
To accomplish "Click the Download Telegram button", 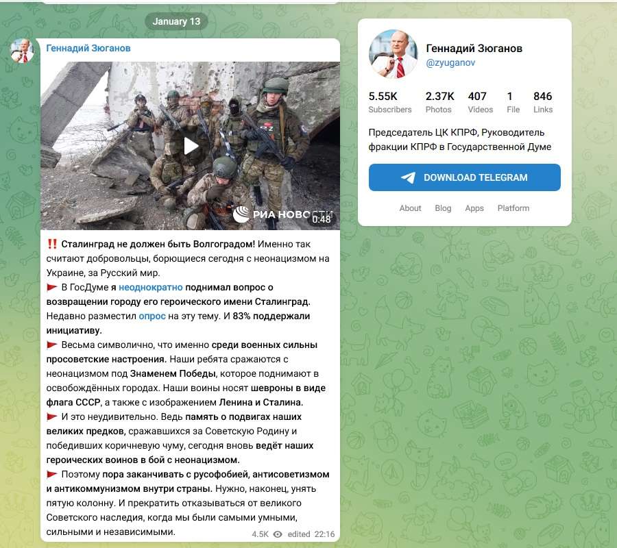I will coord(465,177).
